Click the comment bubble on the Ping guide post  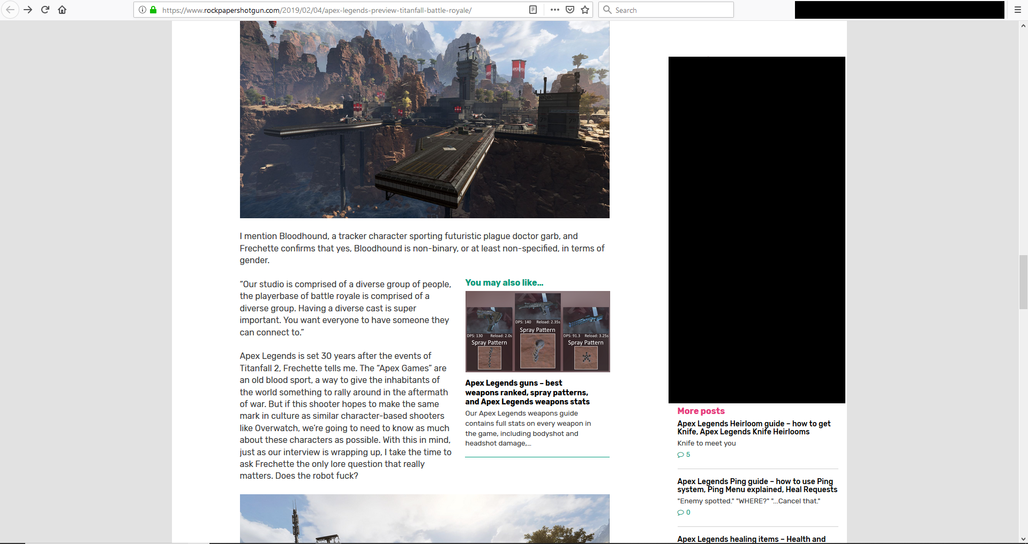click(x=681, y=512)
